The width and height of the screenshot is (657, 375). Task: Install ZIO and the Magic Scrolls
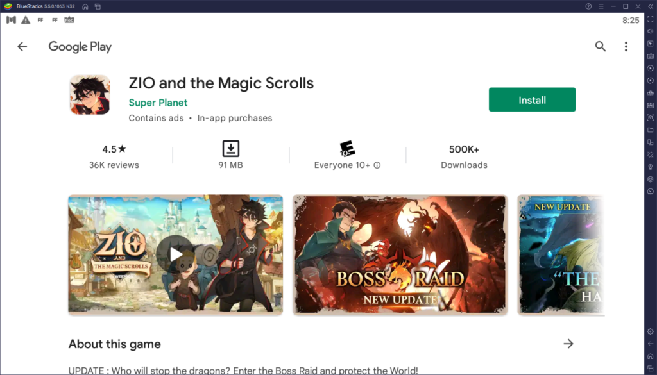tap(532, 99)
